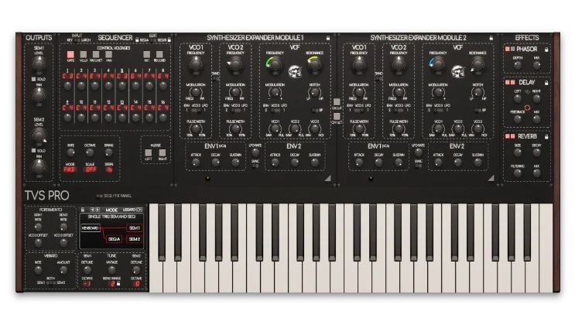Click the SEM 1 PAN knob
Image resolution: width=575 pixels, height=325 pixels.
point(39,96)
